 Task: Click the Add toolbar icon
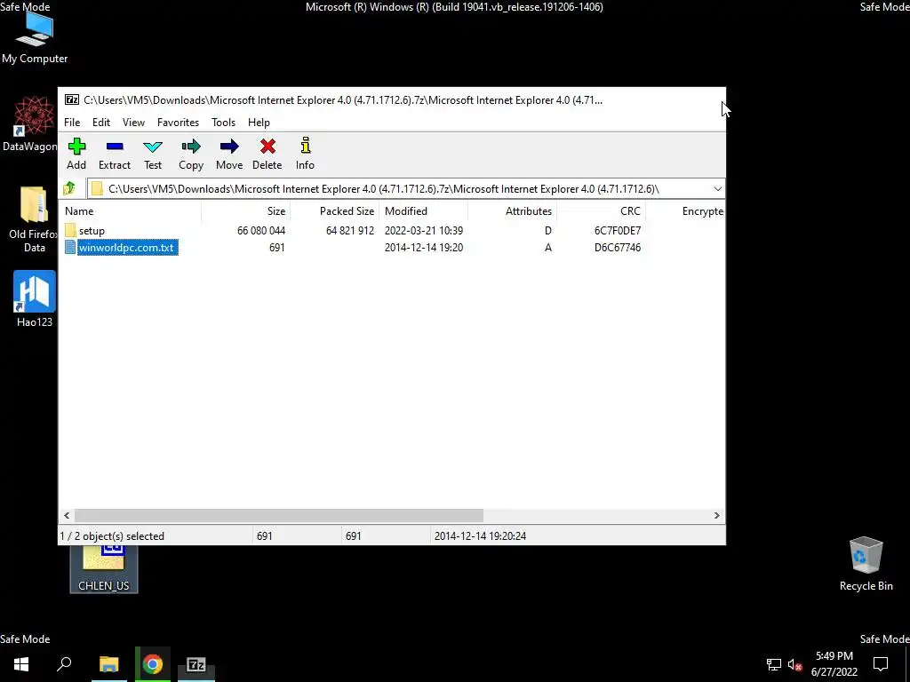76,147
